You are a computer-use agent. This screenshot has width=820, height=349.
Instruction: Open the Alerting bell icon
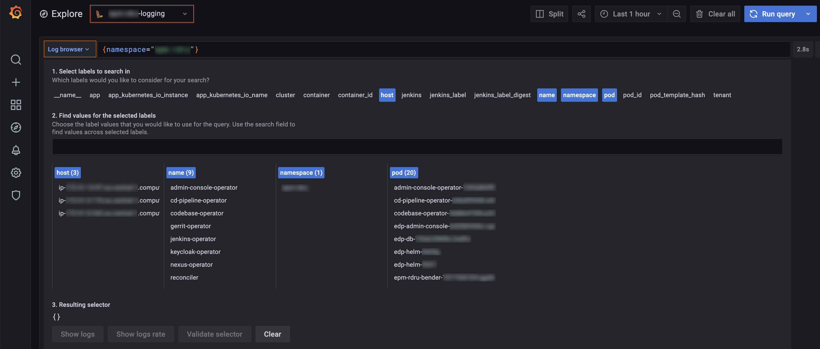coord(16,150)
